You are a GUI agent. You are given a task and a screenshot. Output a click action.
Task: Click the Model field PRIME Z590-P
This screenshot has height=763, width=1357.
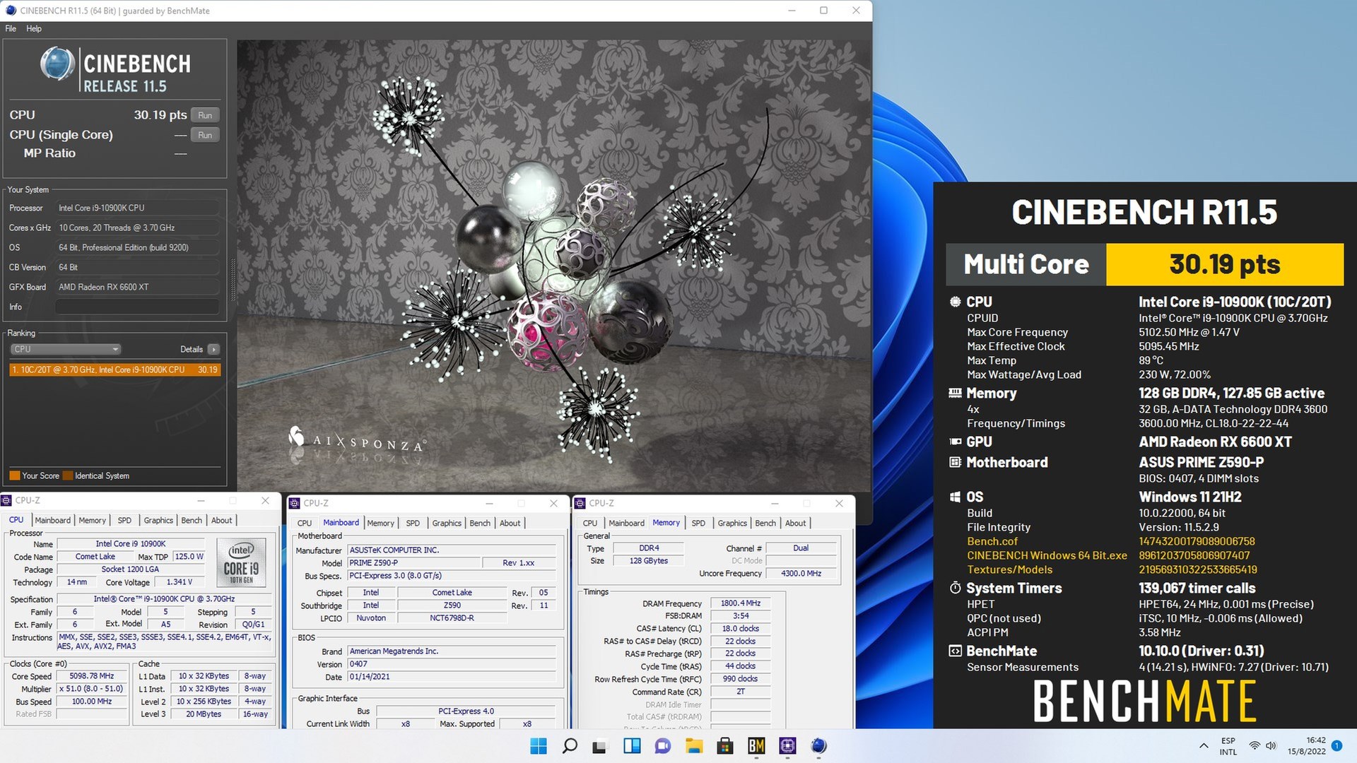pyautogui.click(x=413, y=563)
